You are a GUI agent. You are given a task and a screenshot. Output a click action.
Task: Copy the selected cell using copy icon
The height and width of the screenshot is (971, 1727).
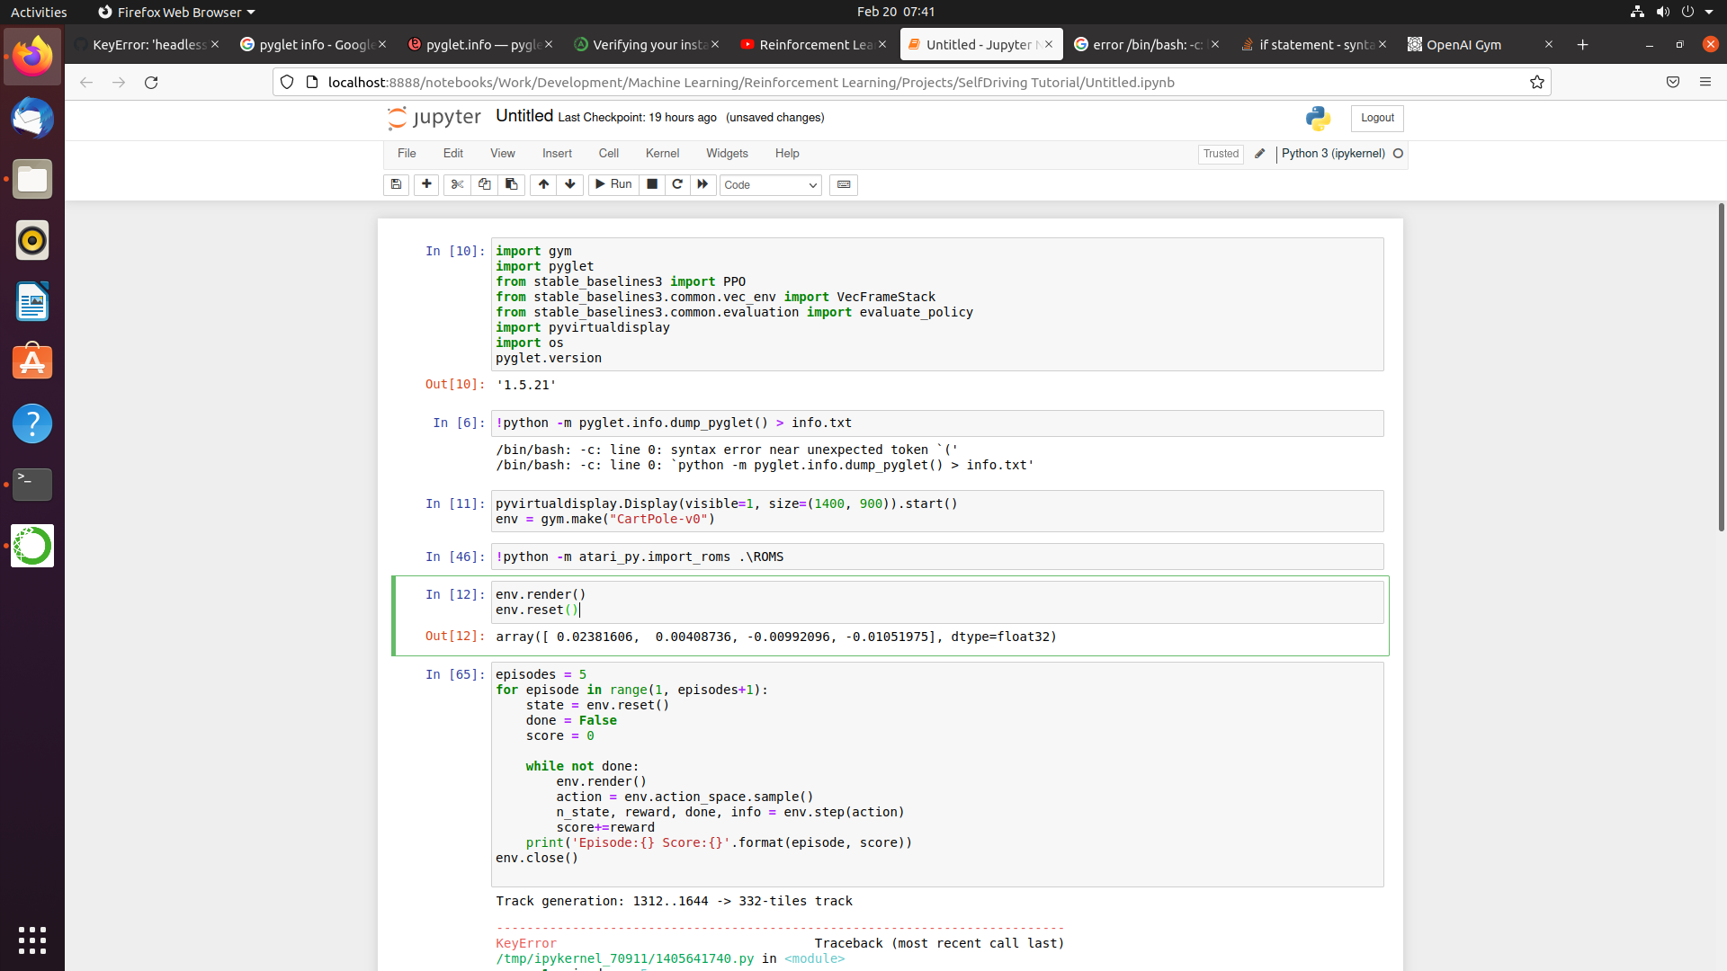(x=484, y=184)
